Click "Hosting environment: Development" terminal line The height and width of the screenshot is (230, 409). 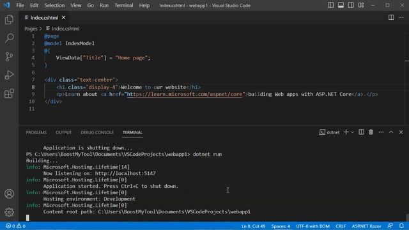point(89,199)
